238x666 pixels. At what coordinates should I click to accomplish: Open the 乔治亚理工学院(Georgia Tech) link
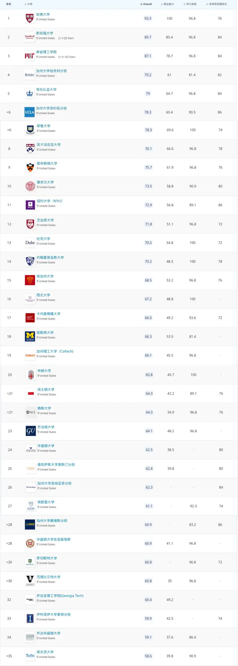point(60,596)
